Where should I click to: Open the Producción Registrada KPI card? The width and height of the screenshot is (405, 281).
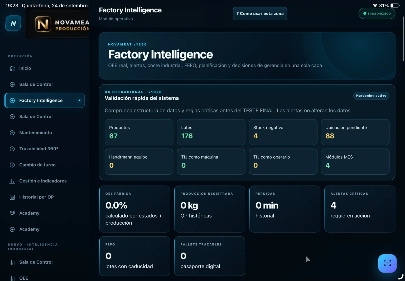point(210,209)
